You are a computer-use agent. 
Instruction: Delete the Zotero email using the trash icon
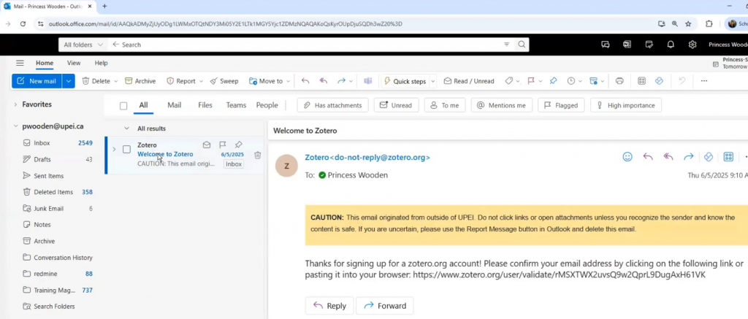click(x=257, y=155)
